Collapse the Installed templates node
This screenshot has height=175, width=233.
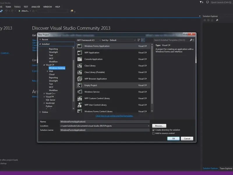pyautogui.click(x=40, y=44)
